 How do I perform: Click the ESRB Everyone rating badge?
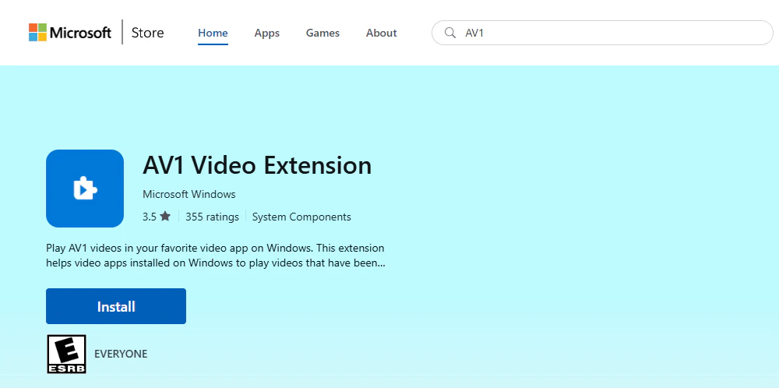[x=66, y=354]
